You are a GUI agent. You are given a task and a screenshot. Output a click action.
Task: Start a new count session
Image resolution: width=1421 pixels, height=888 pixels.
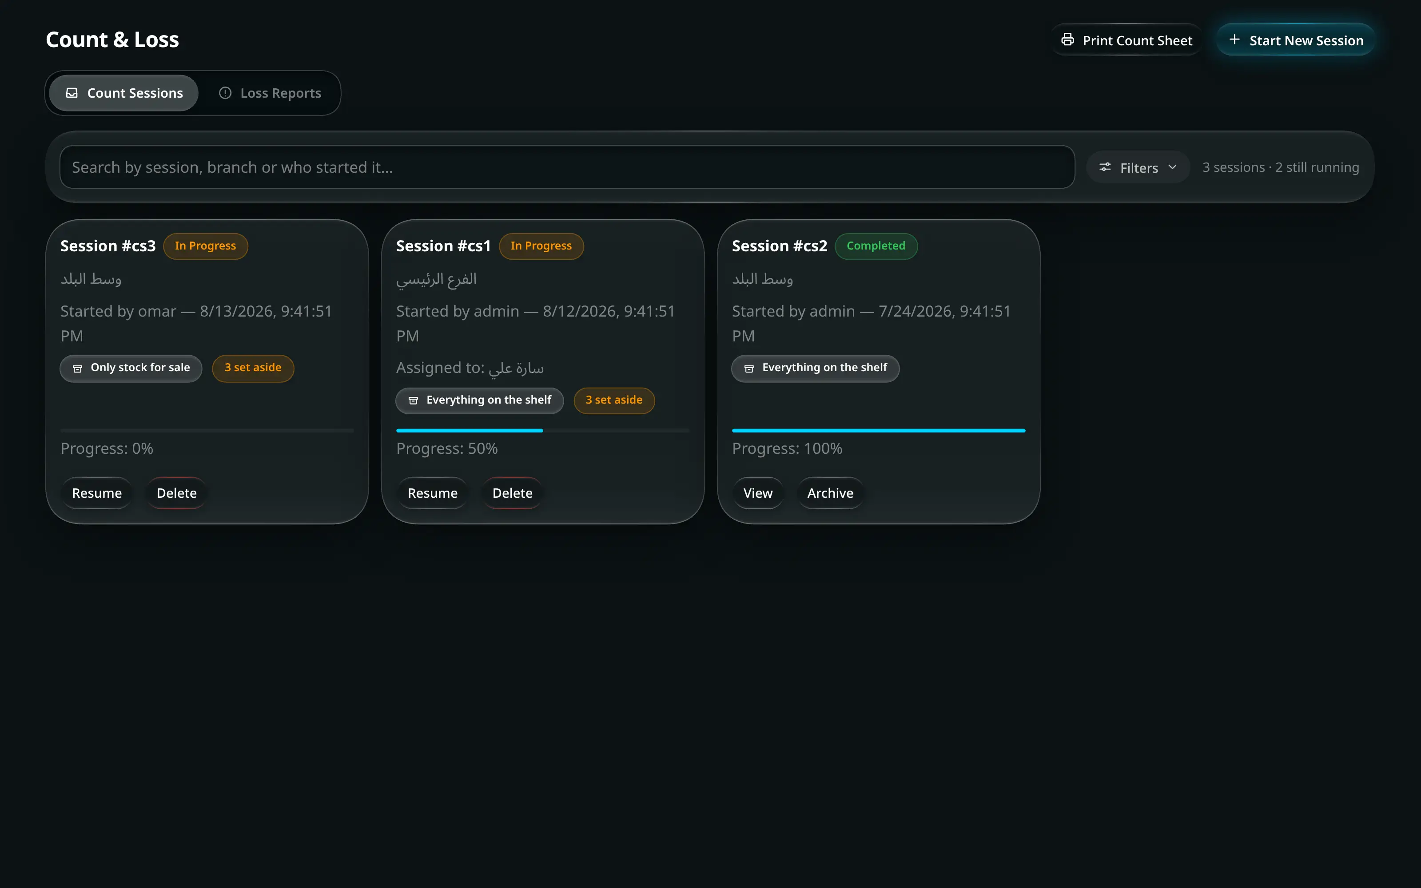coord(1295,40)
